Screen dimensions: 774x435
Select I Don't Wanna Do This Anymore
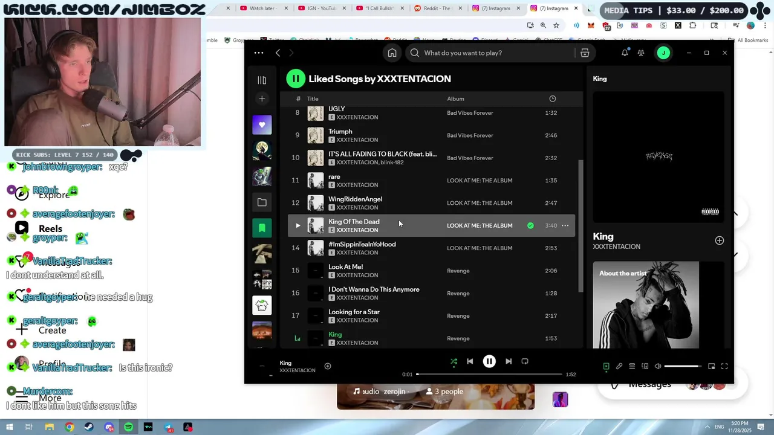[374, 289]
